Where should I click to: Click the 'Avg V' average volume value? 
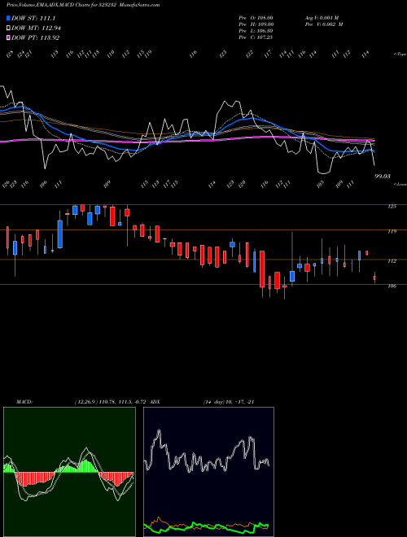tap(322, 18)
